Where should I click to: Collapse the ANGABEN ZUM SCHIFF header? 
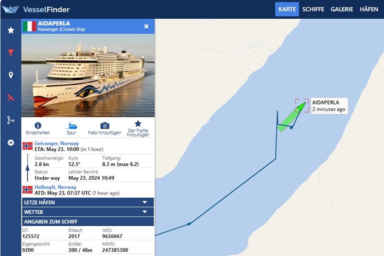coord(88,221)
